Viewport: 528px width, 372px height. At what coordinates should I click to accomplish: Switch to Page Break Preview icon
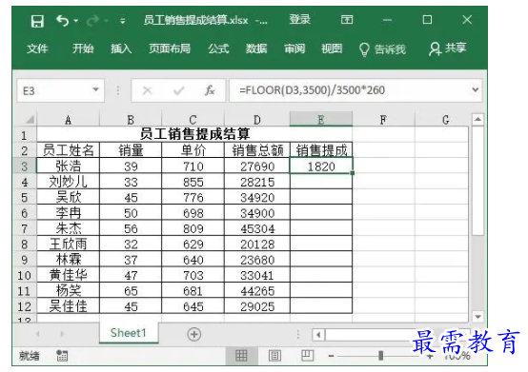[307, 355]
